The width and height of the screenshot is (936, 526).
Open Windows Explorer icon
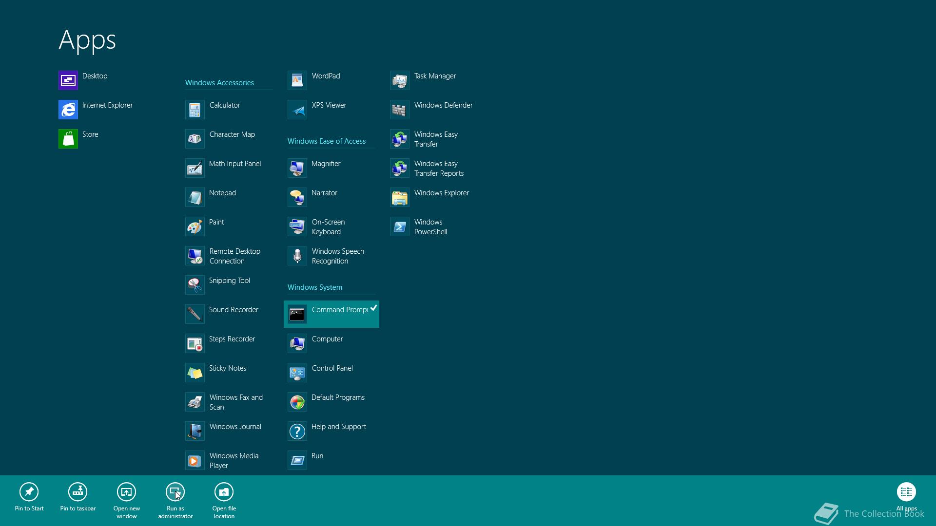[400, 197]
